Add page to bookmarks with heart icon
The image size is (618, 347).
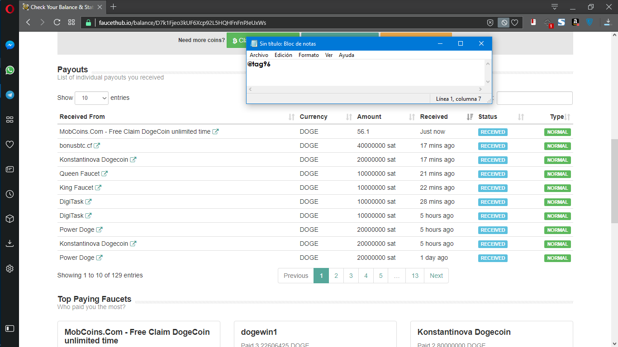tap(515, 23)
